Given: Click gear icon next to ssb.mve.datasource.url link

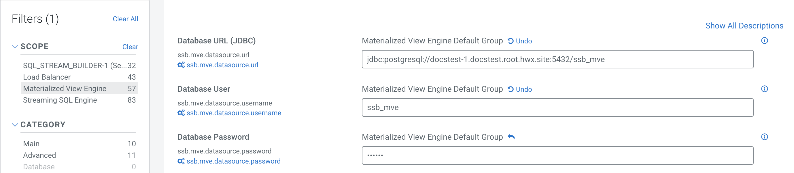Looking at the screenshot, I should 181,65.
